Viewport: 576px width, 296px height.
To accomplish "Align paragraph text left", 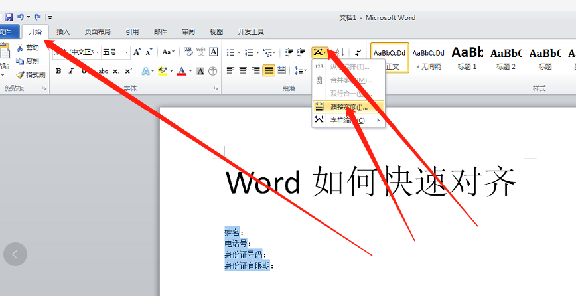I will (x=230, y=70).
